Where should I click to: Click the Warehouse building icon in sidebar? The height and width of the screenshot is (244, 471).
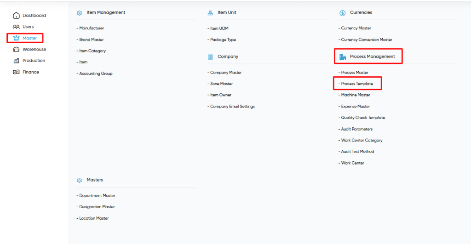16,49
